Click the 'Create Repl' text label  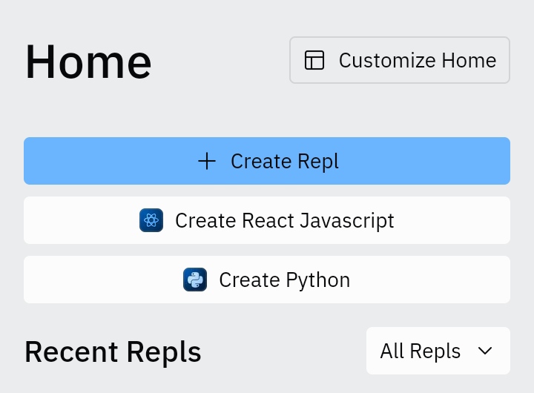[x=284, y=161]
